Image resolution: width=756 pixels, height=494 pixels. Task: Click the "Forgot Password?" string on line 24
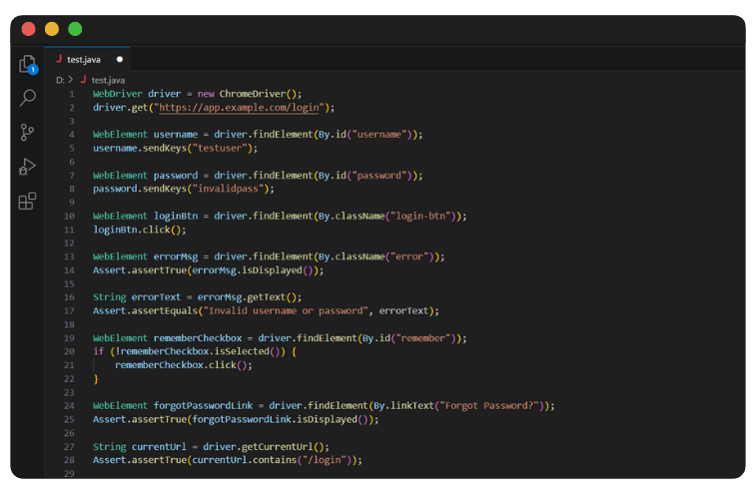coord(489,406)
